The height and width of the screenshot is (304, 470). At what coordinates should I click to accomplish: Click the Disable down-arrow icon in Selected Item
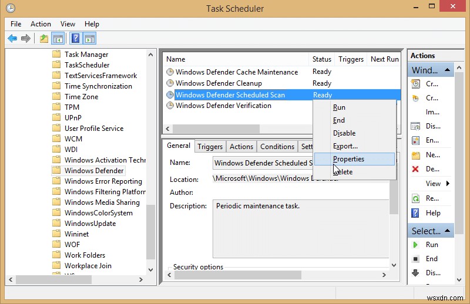(415, 273)
